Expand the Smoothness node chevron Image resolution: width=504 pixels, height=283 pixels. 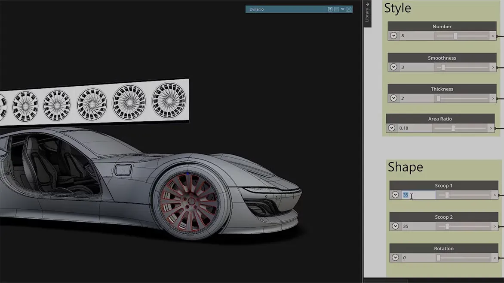pos(393,67)
